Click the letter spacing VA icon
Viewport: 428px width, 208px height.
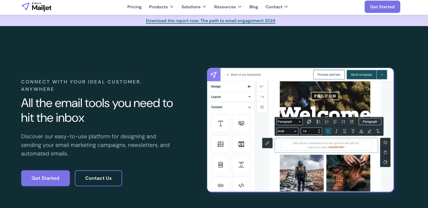pyautogui.click(x=352, y=122)
